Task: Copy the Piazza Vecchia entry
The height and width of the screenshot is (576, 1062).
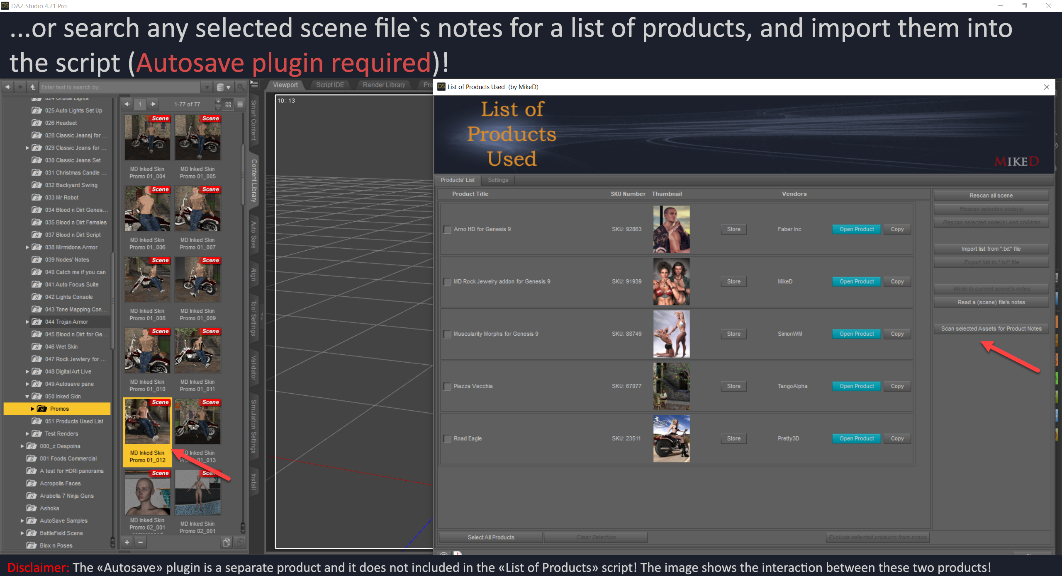Action: (x=897, y=386)
